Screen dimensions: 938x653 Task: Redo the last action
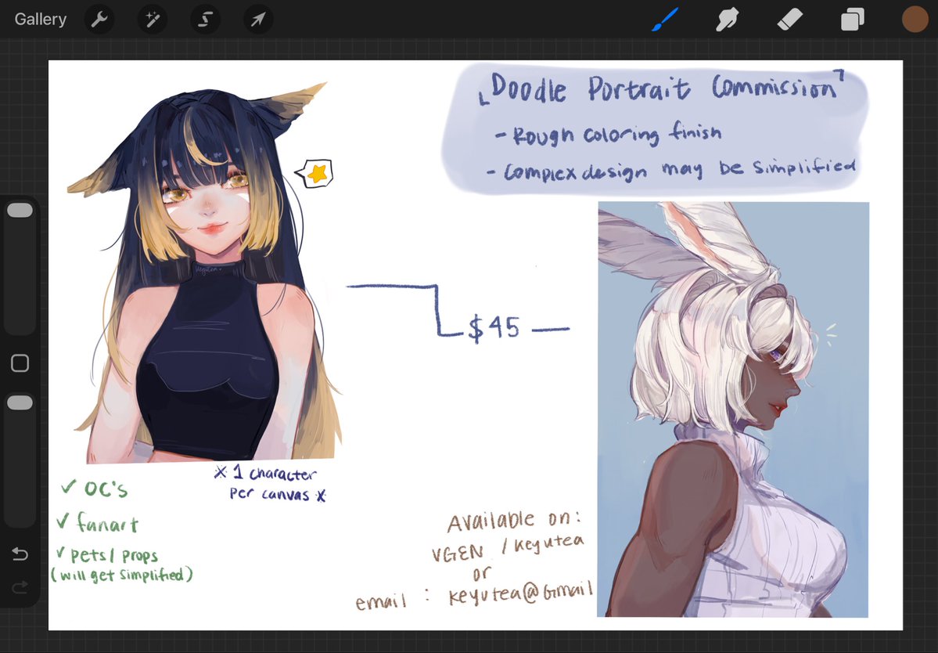[20, 588]
